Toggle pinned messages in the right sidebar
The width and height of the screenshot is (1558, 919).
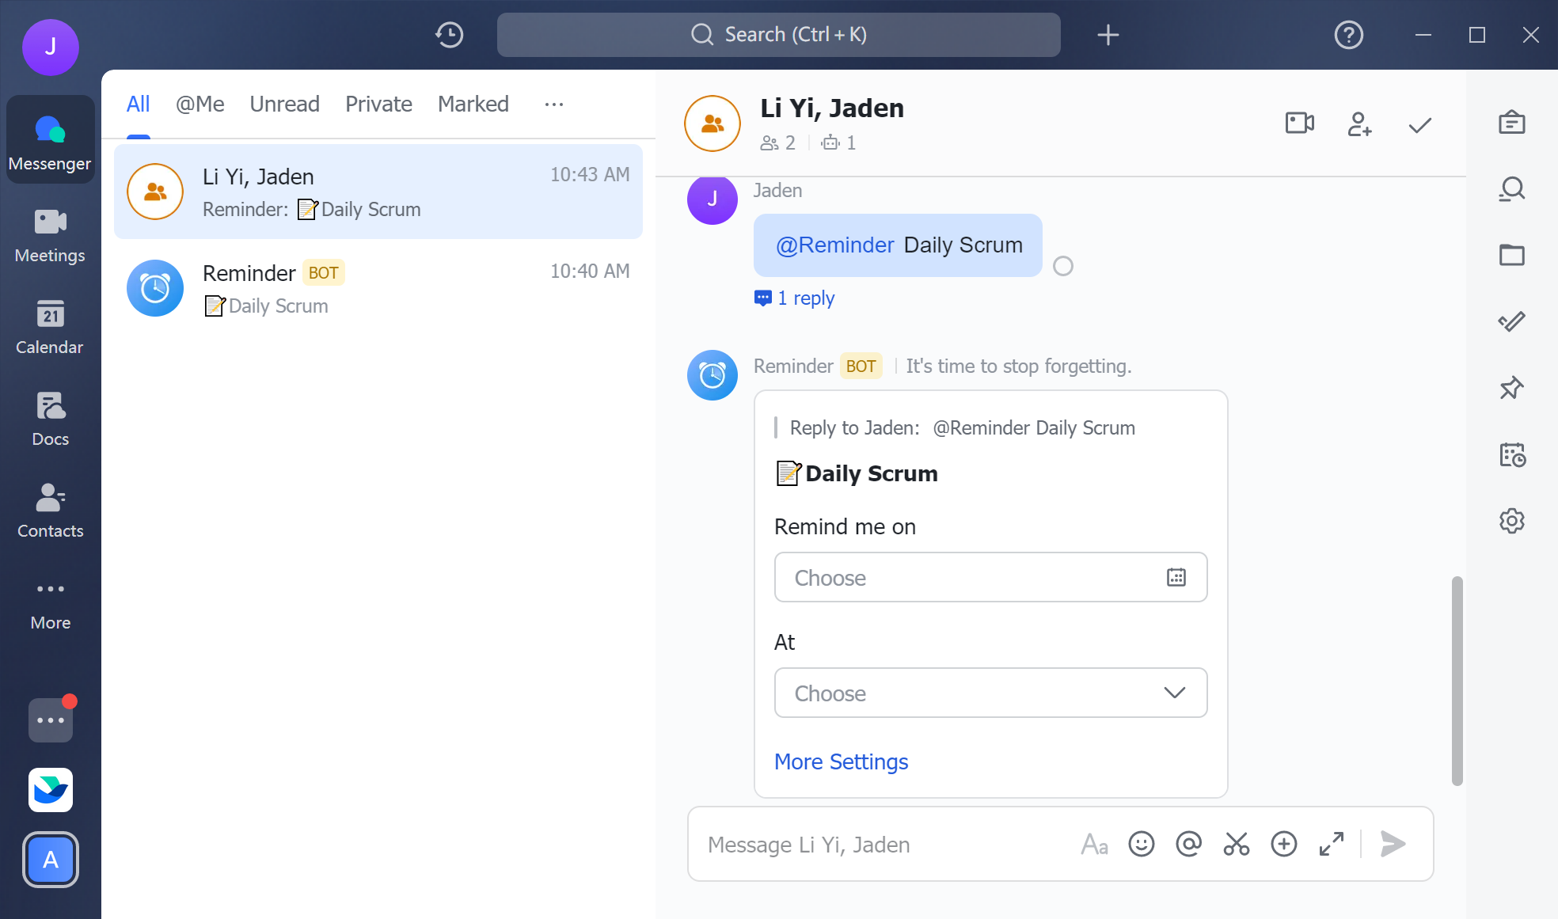pyautogui.click(x=1512, y=388)
